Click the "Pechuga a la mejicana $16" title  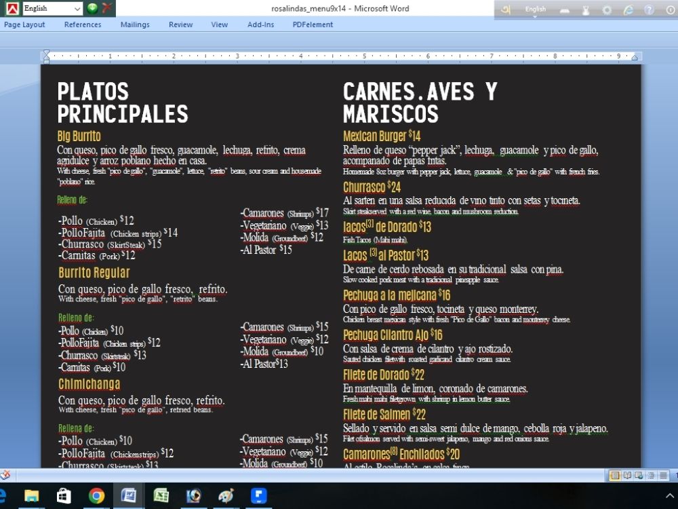tap(397, 295)
